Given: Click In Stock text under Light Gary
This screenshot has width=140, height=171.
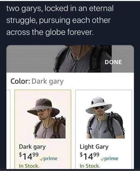Looking at the screenshot, I should click(x=90, y=166).
